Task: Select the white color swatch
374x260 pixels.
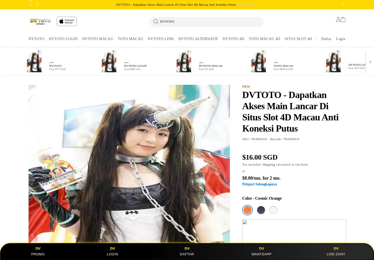Action: tap(273, 210)
